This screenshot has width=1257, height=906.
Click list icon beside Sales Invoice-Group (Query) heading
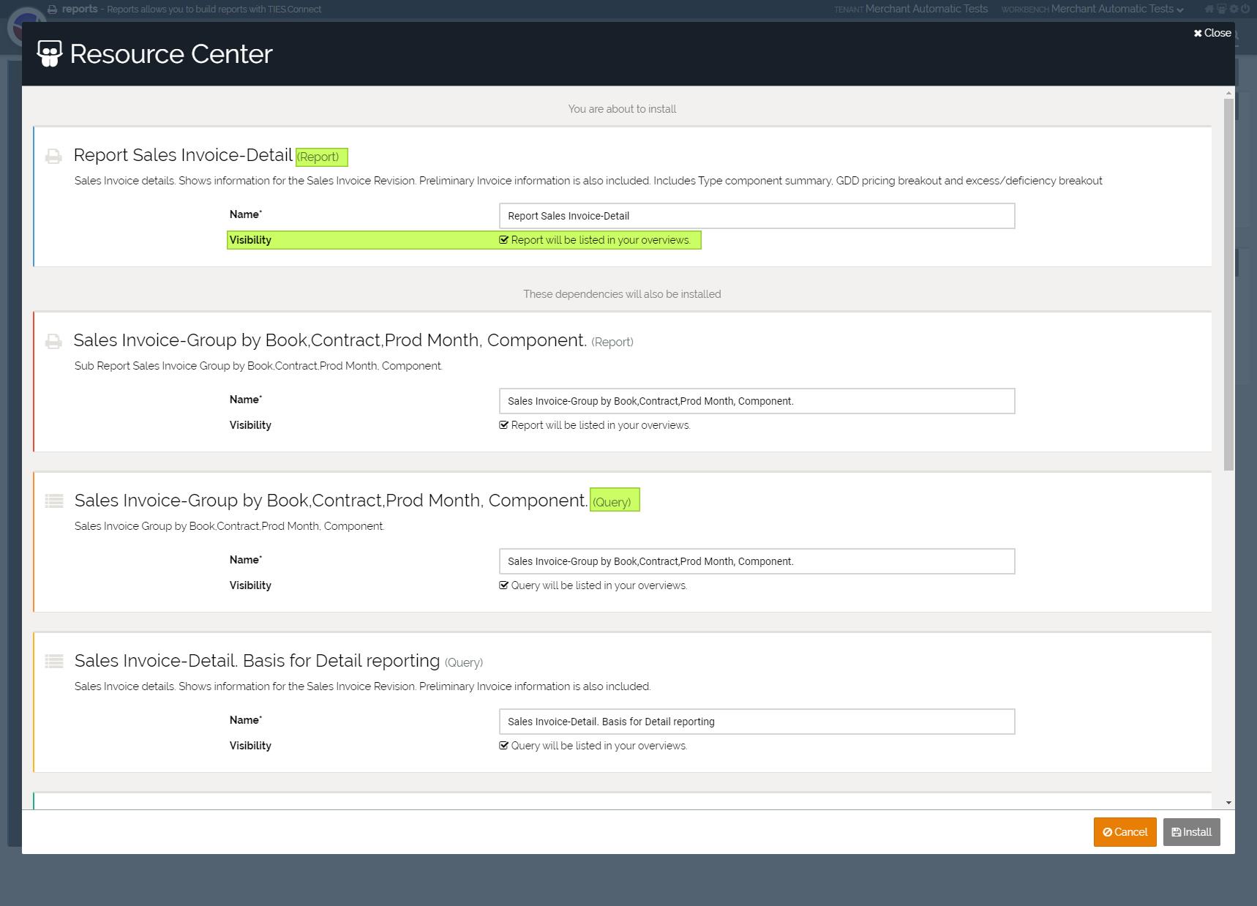coord(54,501)
